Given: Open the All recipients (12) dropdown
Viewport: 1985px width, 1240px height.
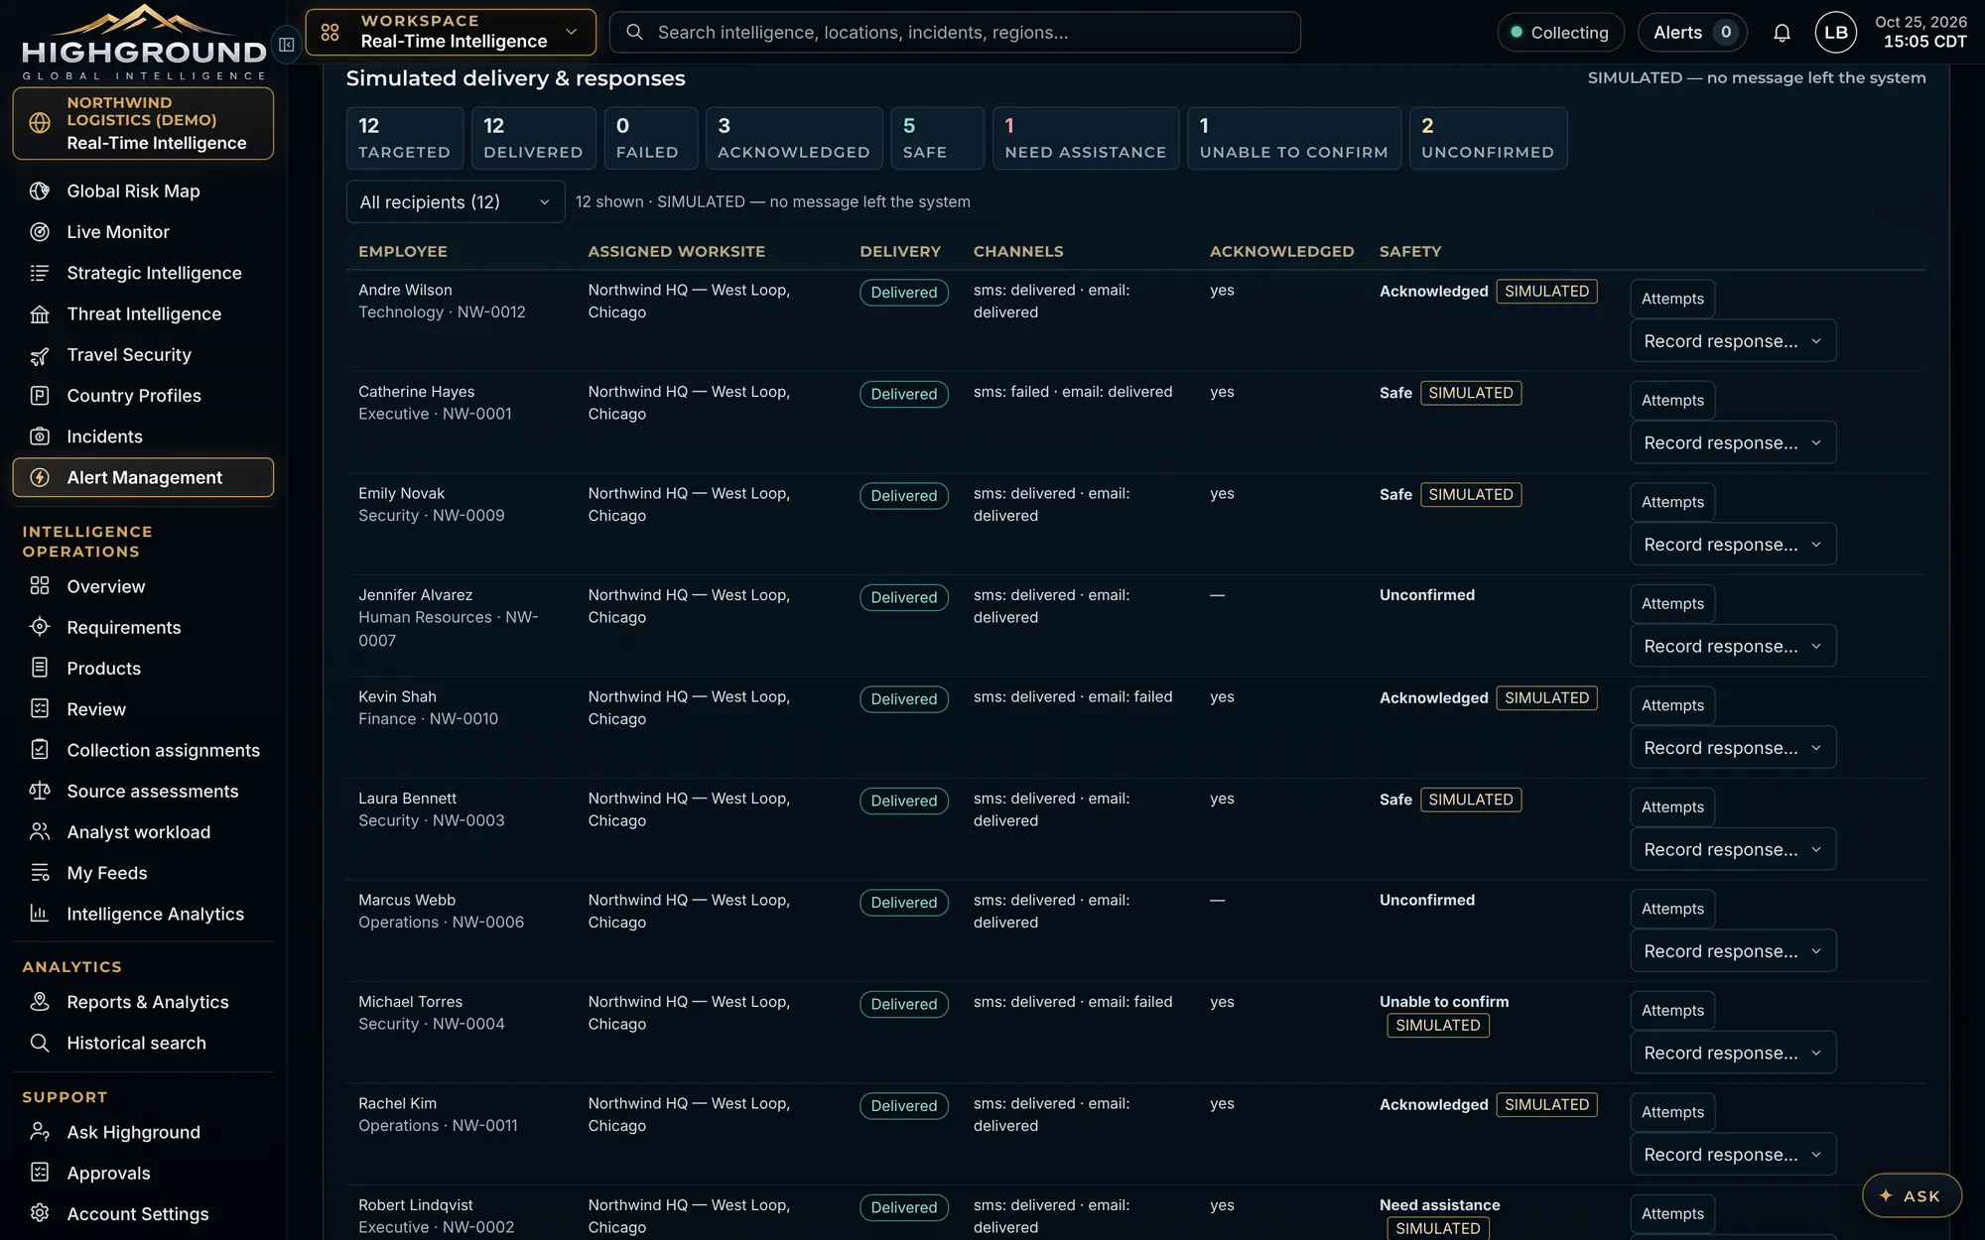Looking at the screenshot, I should click(x=455, y=201).
